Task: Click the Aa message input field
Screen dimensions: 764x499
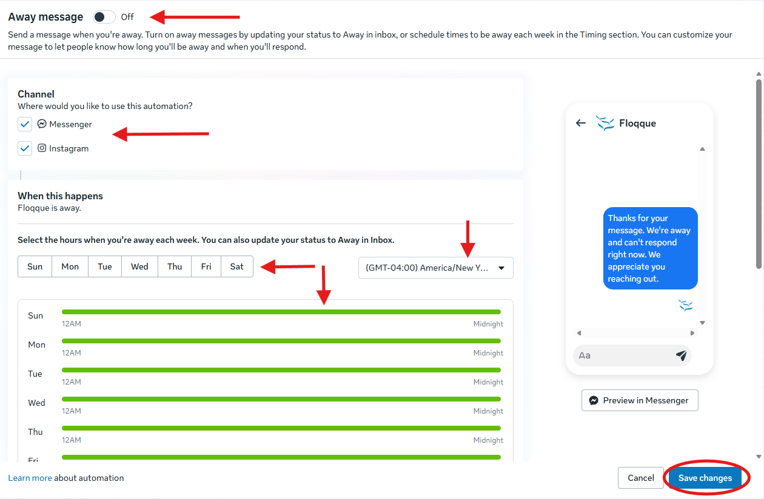Action: 632,355
